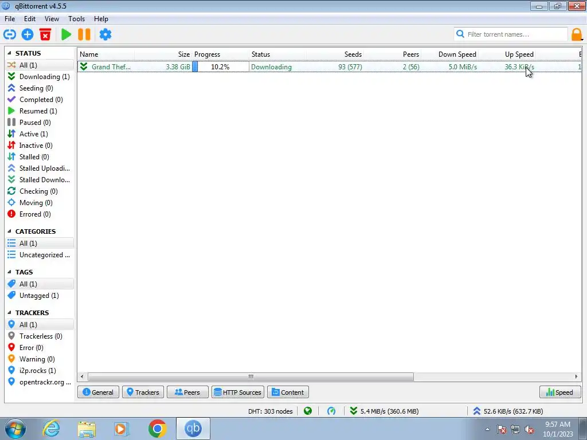
Task: Click the orange lock UI icon
Action: tap(577, 34)
